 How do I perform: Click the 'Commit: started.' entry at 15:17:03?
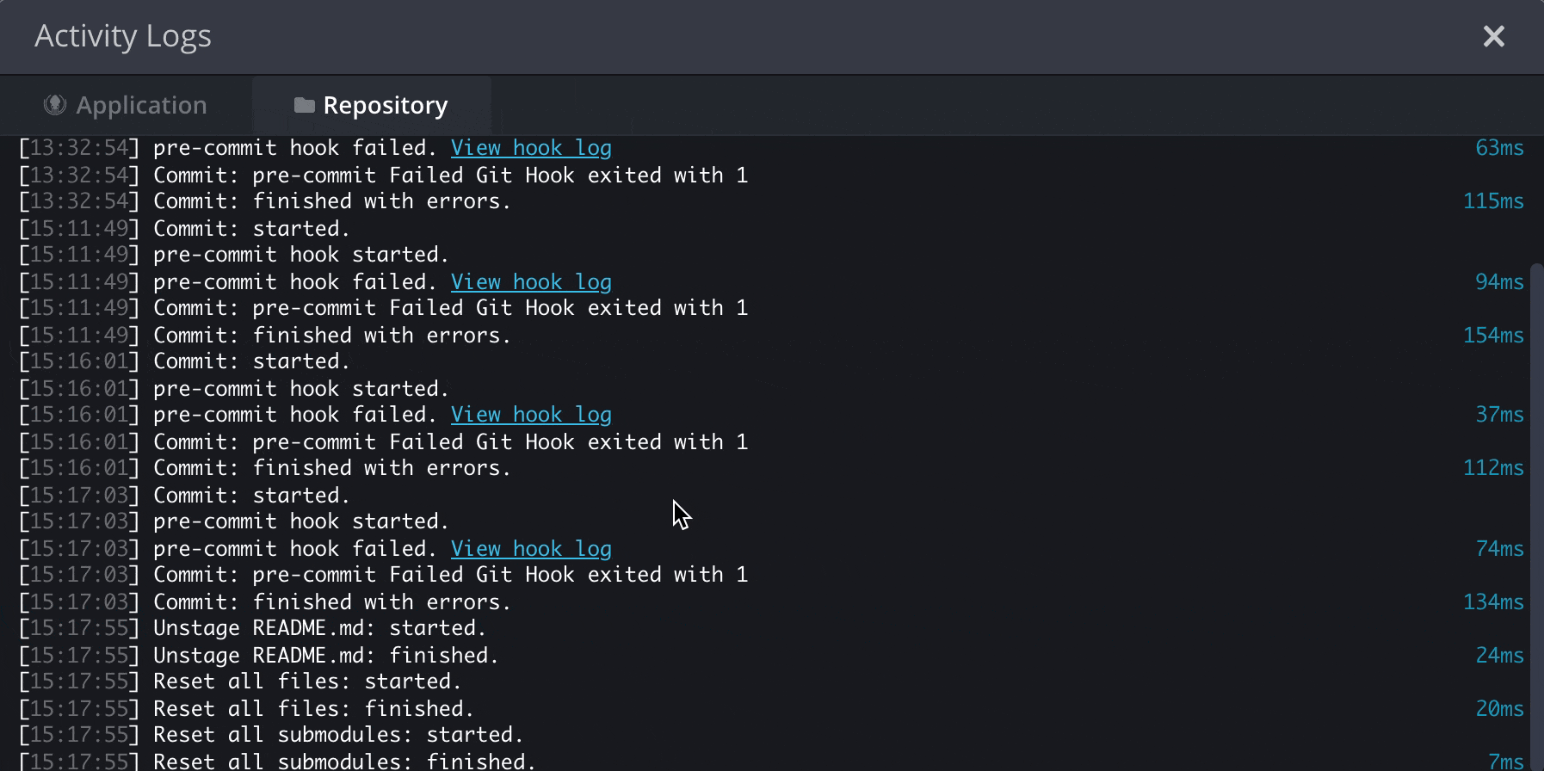coord(251,496)
